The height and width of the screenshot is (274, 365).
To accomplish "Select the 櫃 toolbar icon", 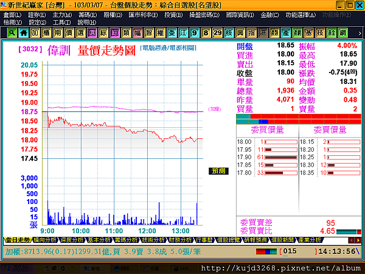I will click(x=46, y=33).
